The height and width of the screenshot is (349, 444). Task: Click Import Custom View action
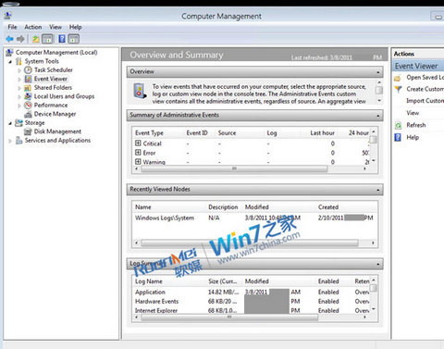pos(425,101)
